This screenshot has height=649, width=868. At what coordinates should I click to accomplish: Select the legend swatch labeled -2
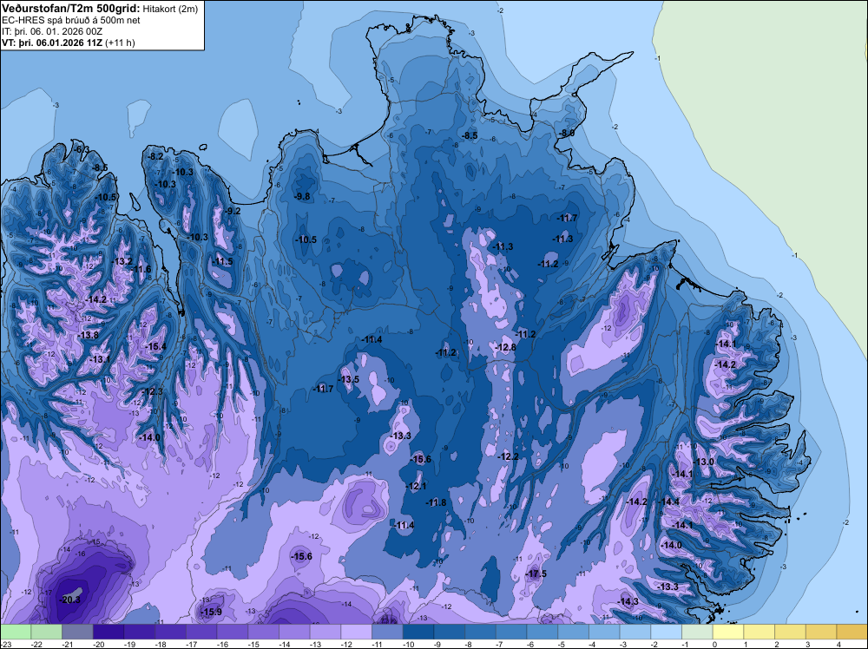pos(667,632)
